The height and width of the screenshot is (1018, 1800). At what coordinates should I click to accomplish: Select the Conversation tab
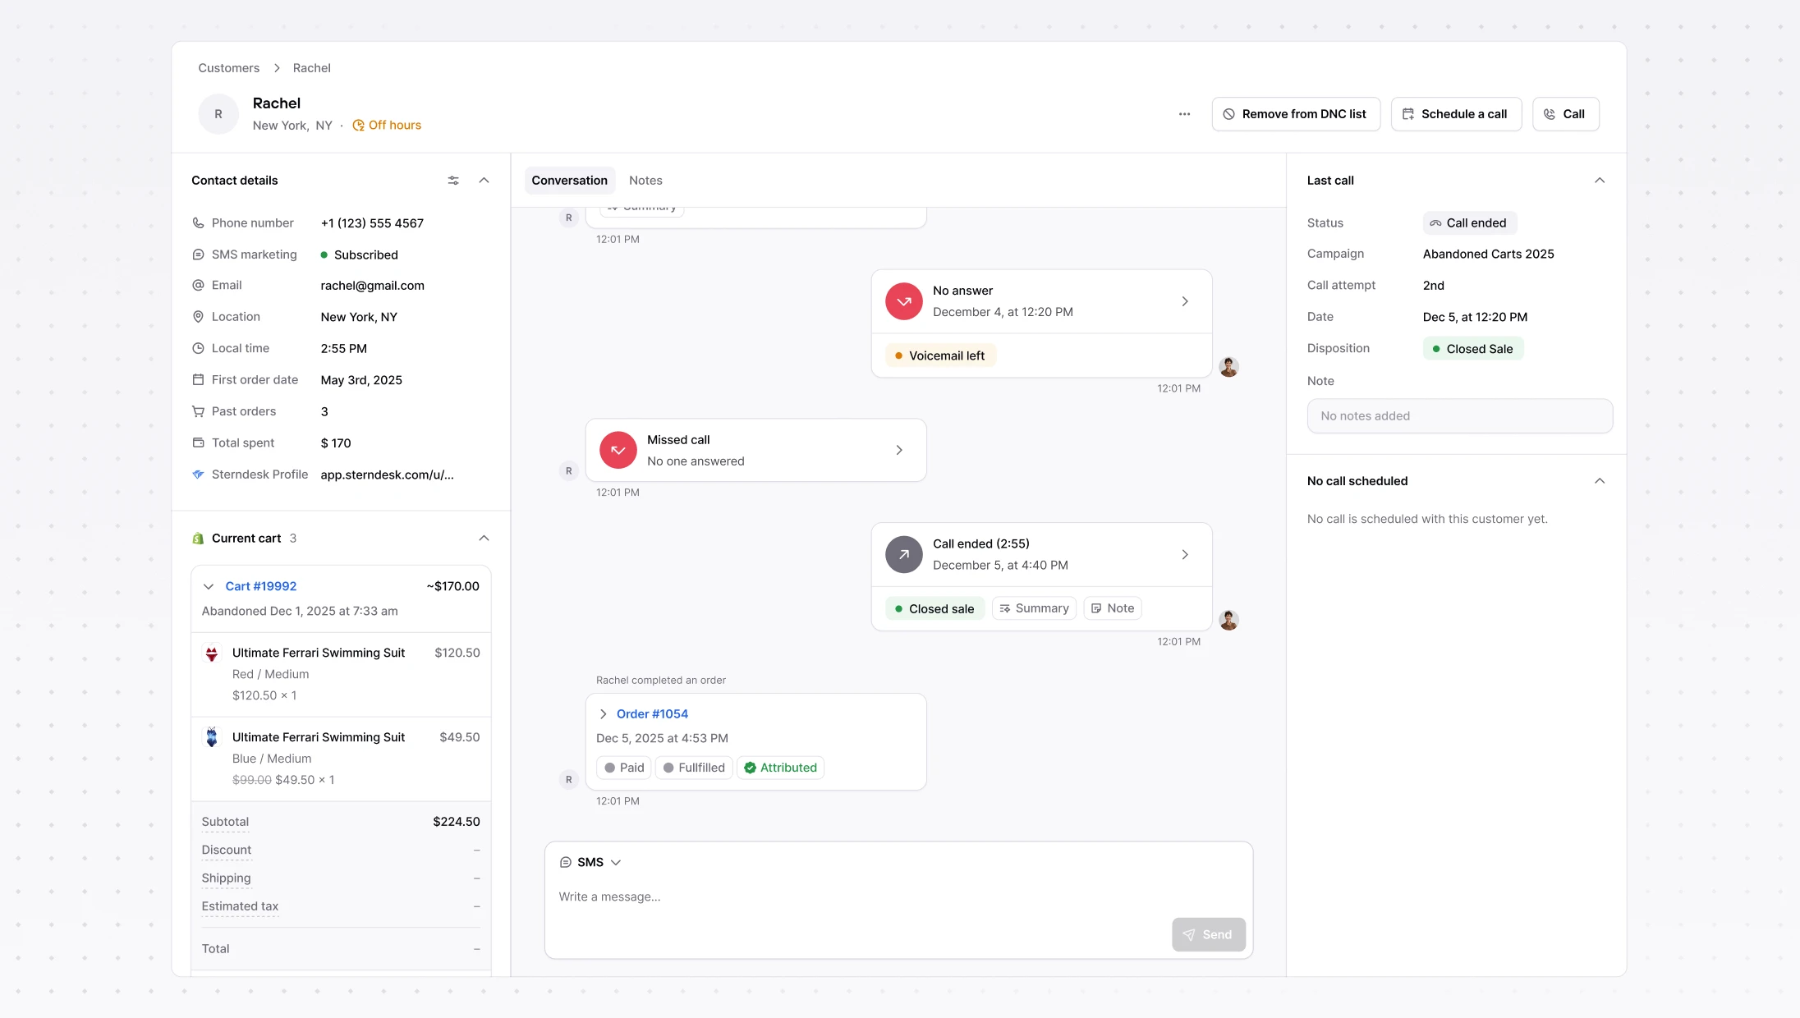[x=569, y=181]
